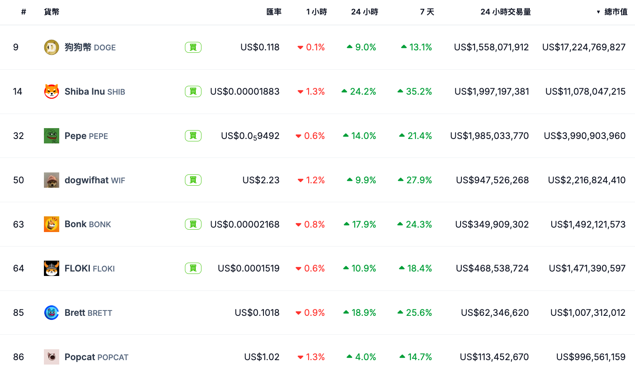Click the Shiba Inu coin logo
This screenshot has width=635, height=369.
pyautogui.click(x=51, y=91)
